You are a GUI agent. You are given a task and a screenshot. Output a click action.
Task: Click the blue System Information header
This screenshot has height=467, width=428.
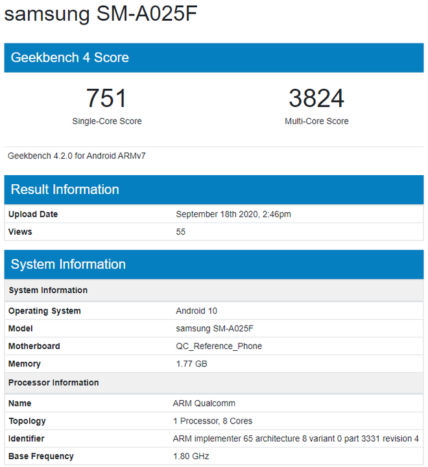(214, 265)
